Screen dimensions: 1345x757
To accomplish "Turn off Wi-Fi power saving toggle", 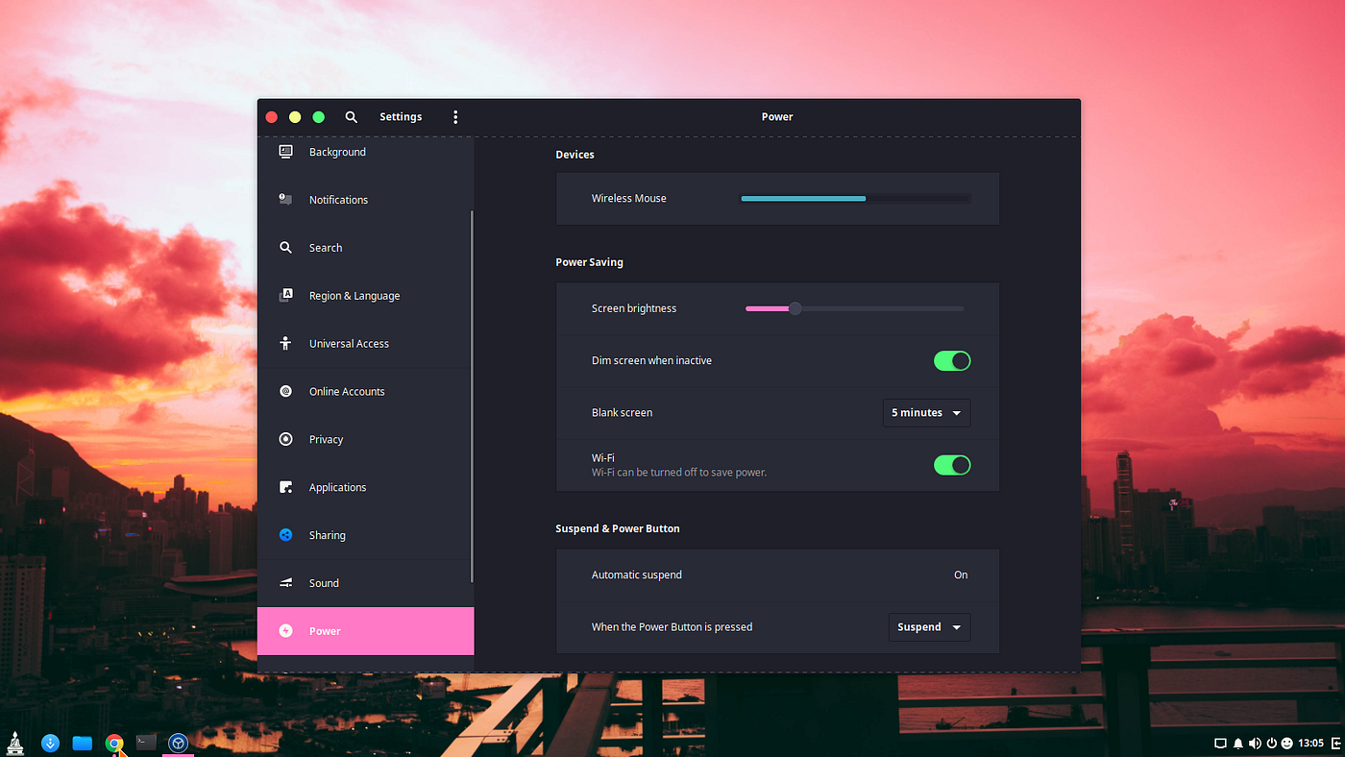I will [x=952, y=464].
